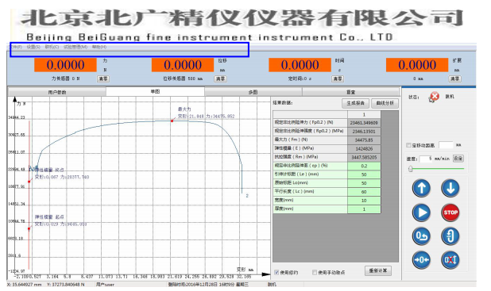Click the red X offline status icon
Image resolution: width=491 pixels, height=291 pixels.
click(x=434, y=97)
